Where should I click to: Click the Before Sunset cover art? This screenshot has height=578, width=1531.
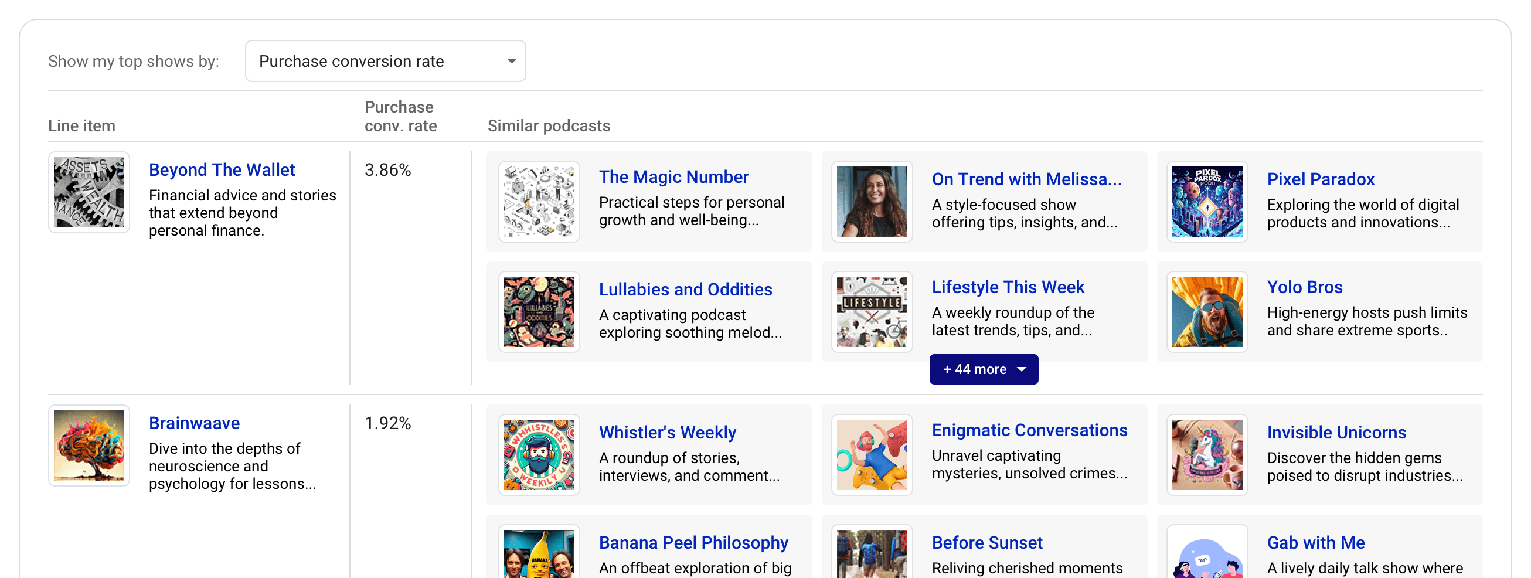tap(872, 552)
